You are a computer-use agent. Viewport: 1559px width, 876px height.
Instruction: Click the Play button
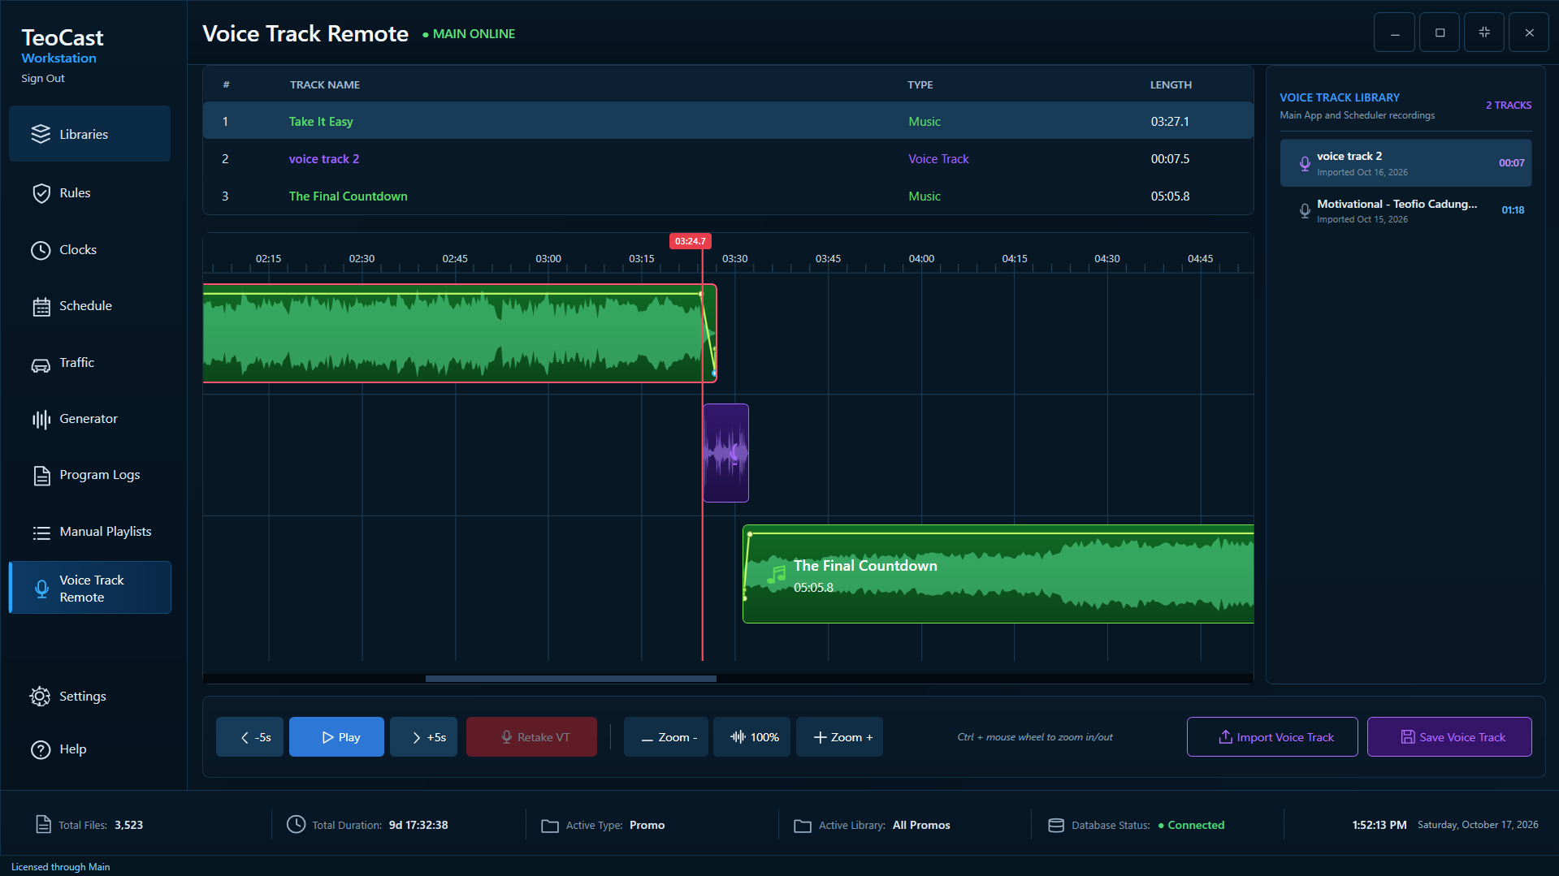[x=336, y=737]
